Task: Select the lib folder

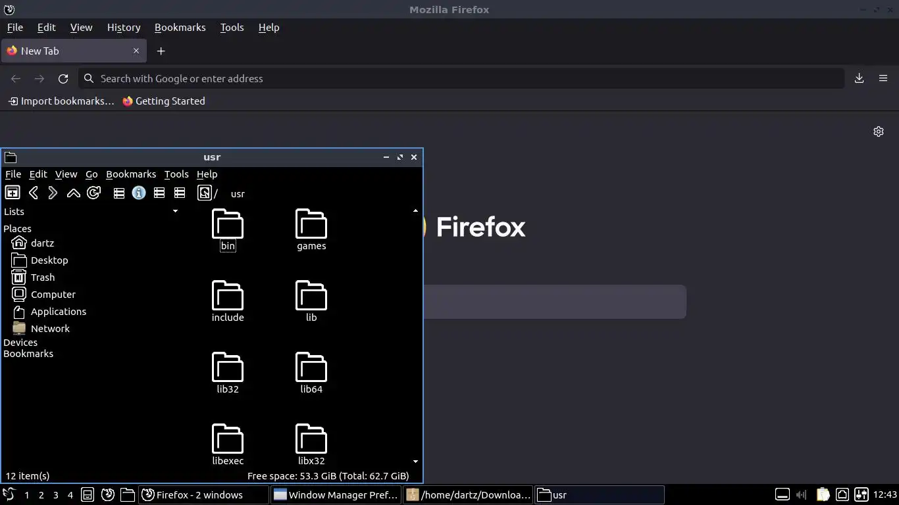Action: (311, 302)
